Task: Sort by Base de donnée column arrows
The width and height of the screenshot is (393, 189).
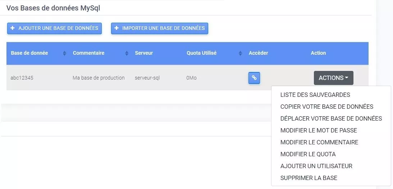Action: (64, 53)
